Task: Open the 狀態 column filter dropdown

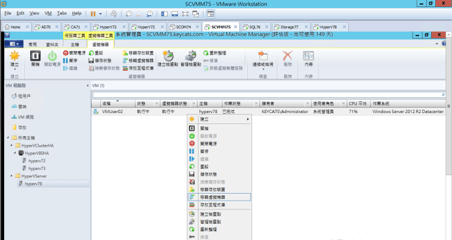Action: tap(155, 103)
